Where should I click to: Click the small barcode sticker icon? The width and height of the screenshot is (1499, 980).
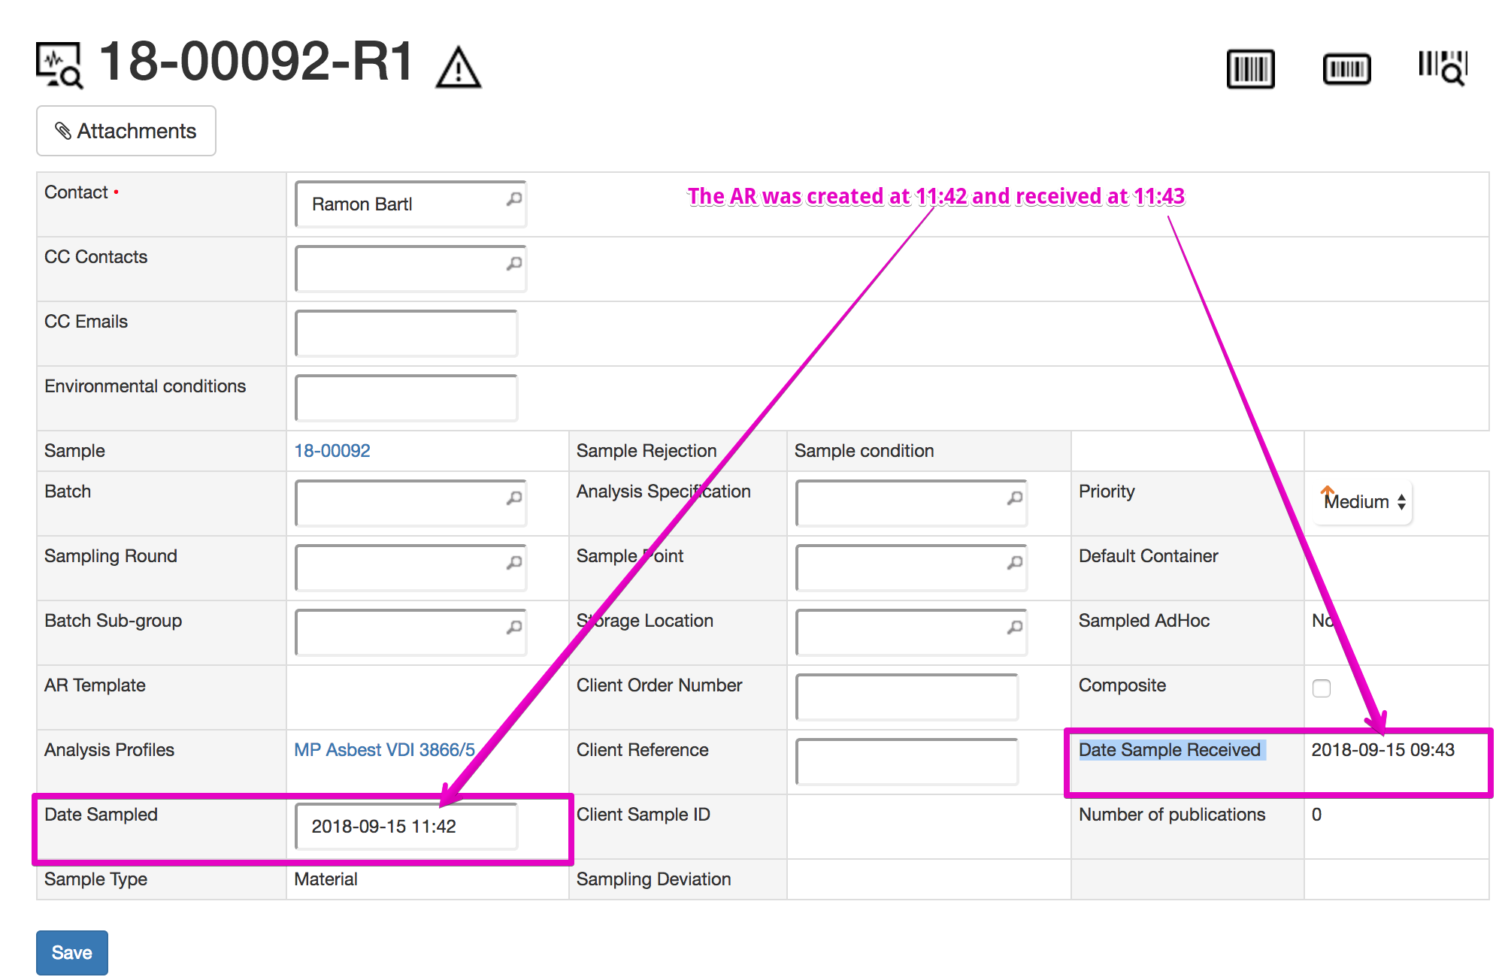click(1346, 69)
